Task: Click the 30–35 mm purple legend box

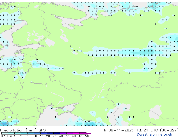Action: [x=63, y=133]
